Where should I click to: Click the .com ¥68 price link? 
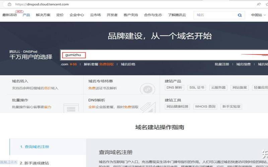pyautogui.click(x=69, y=64)
